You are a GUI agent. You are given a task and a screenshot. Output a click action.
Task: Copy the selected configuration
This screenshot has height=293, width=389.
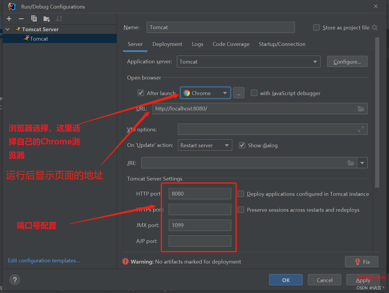coord(34,19)
